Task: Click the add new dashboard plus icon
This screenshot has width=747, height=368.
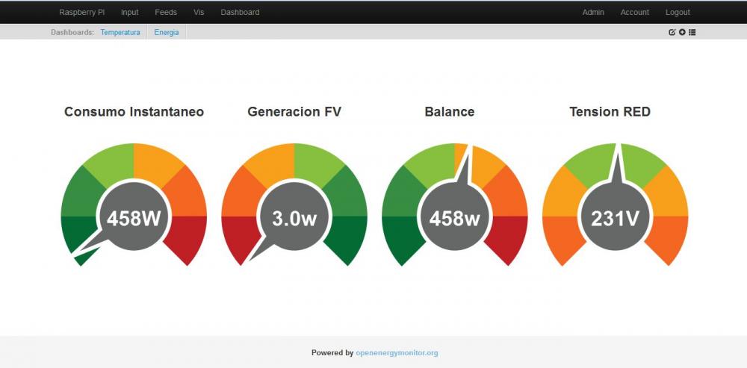Action: pos(682,32)
